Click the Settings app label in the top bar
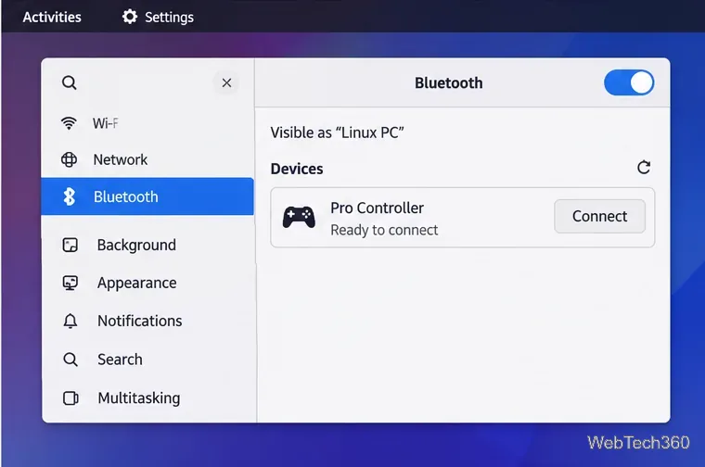705x467 pixels. click(x=169, y=17)
